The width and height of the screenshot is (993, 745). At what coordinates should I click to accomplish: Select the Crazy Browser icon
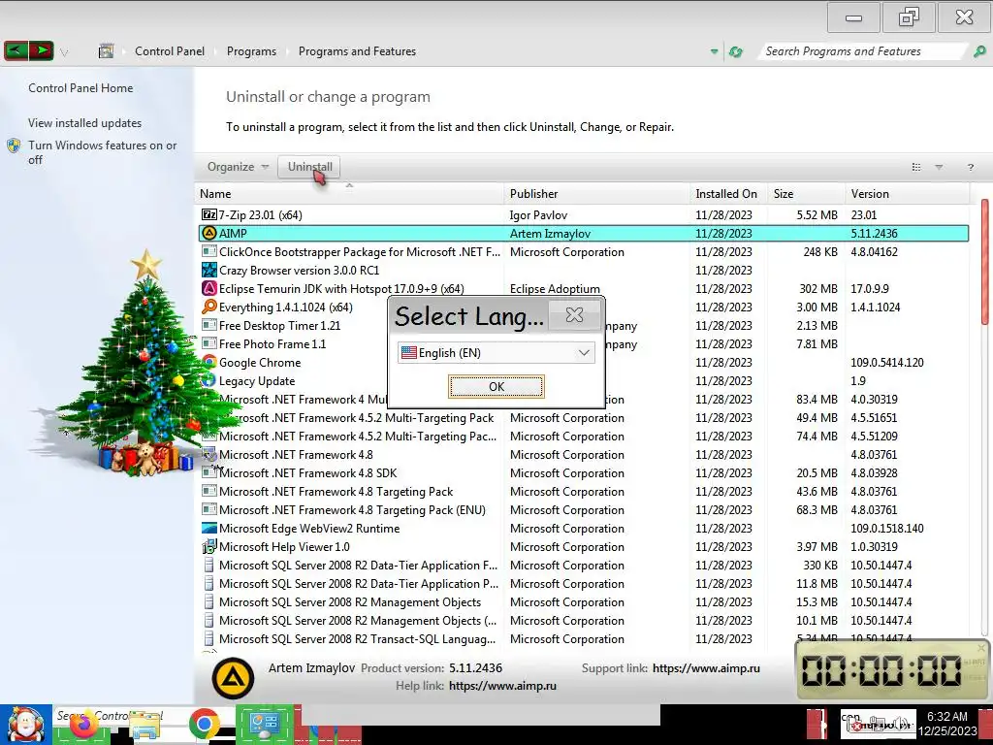209,270
